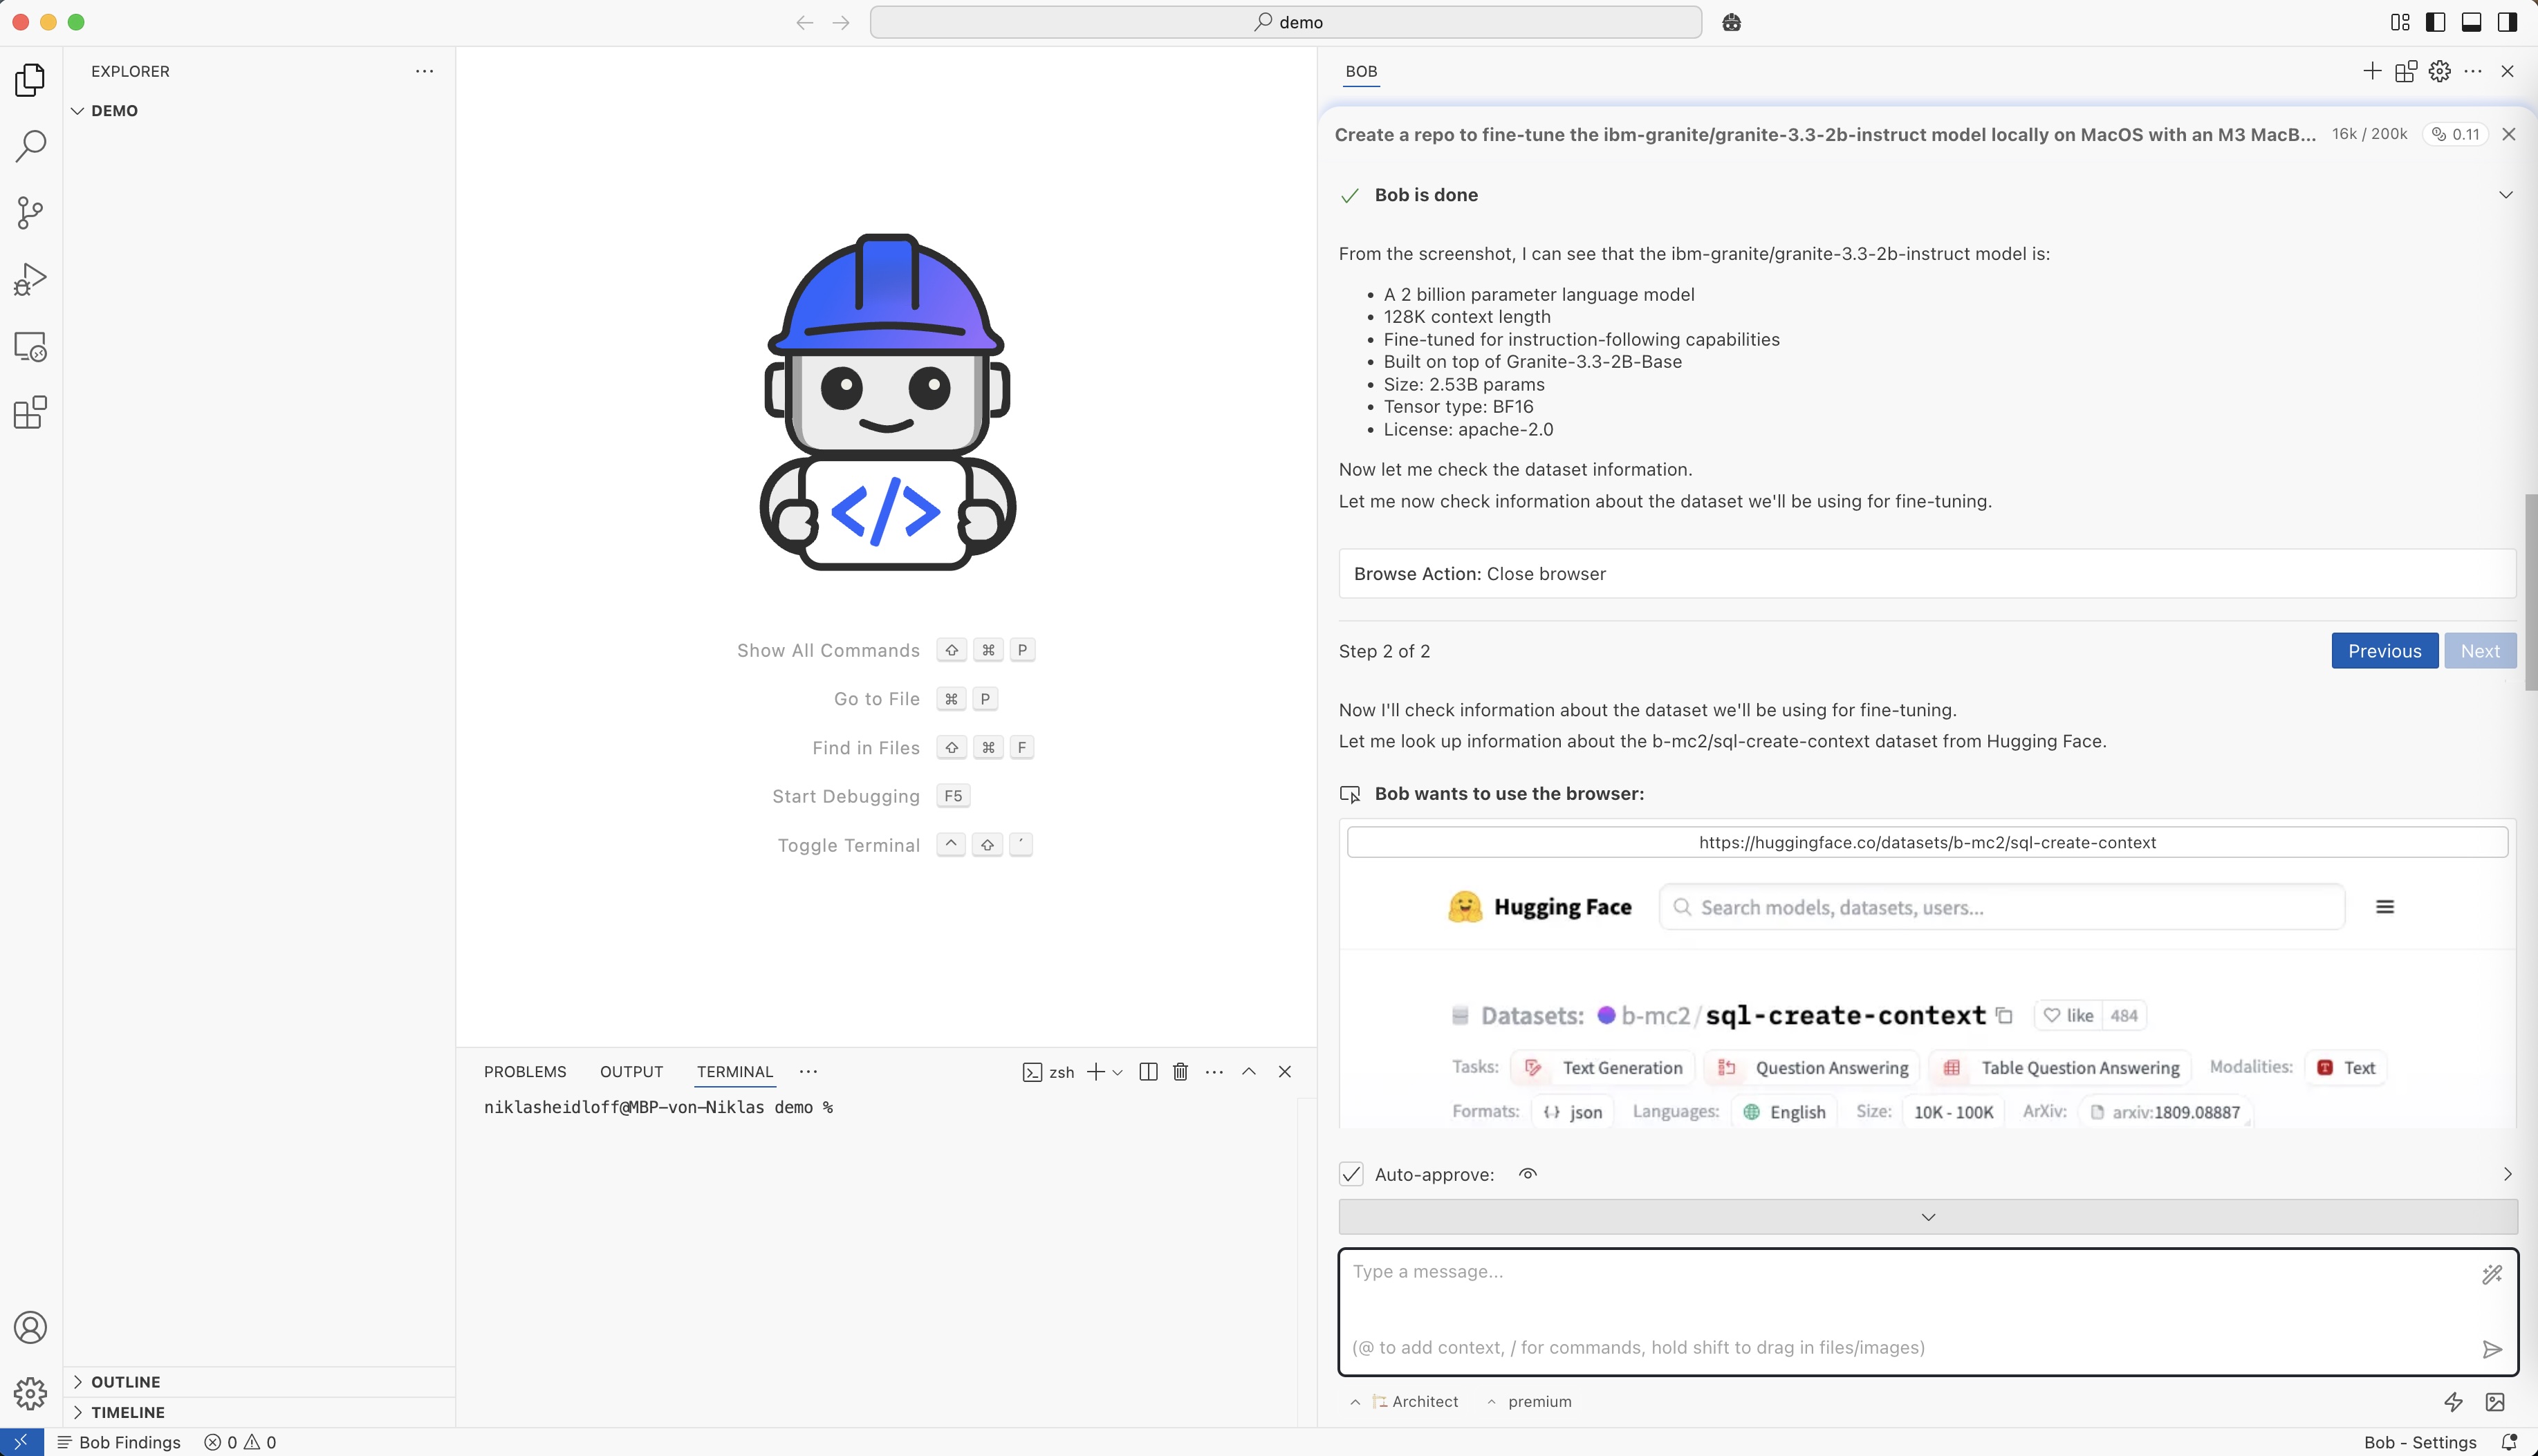Open Bob panel settings gear
This screenshot has width=2538, height=1456.
tap(2439, 71)
